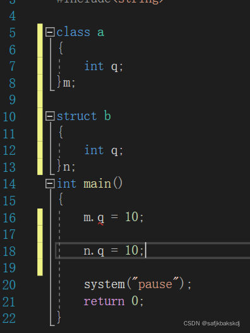Click the "pause" string literal
The image size is (250, 333).
click(x=155, y=284)
